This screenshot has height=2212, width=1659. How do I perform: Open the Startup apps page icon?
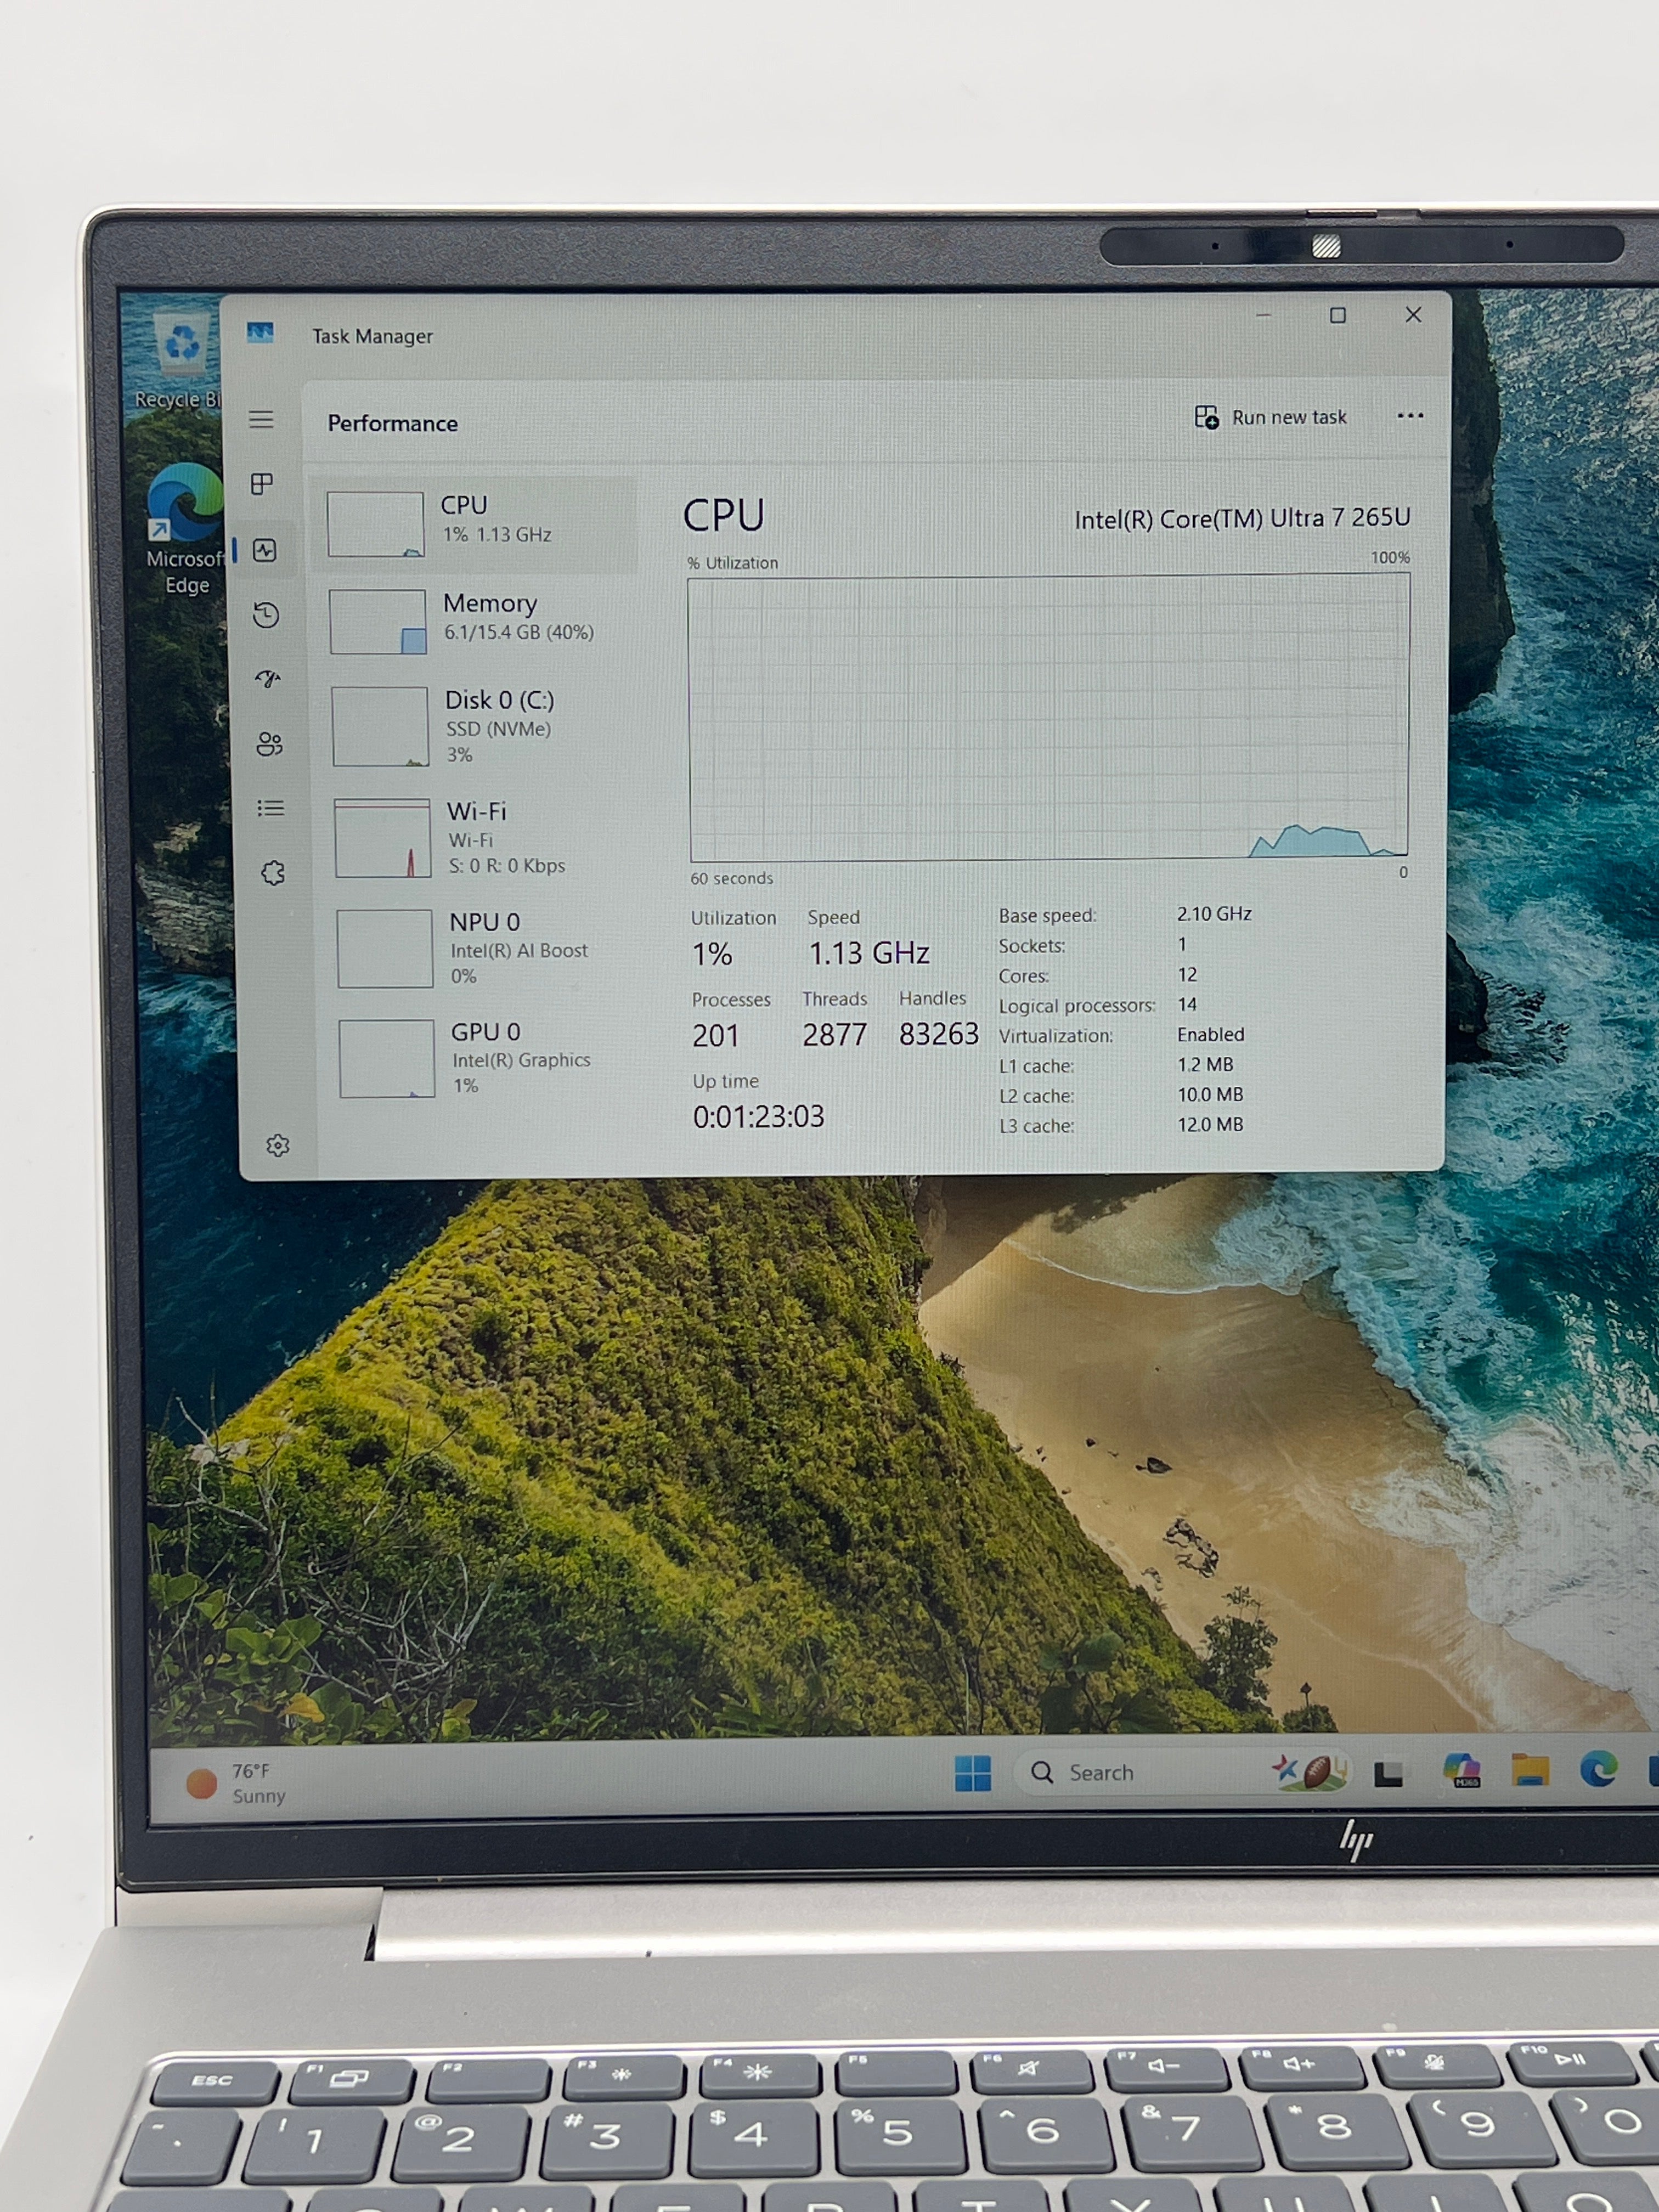[268, 679]
